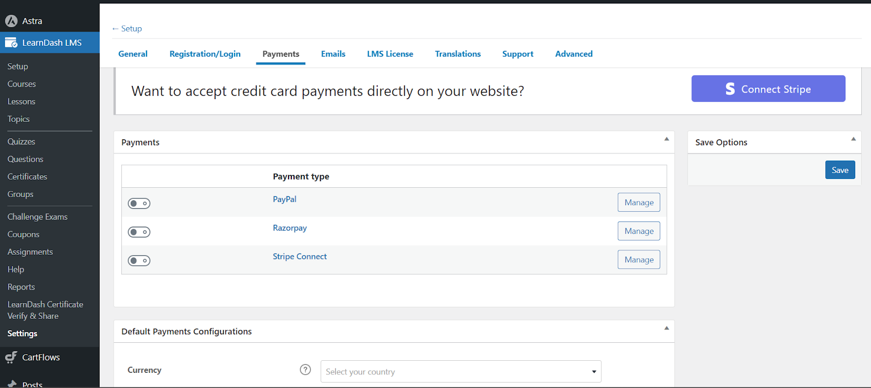Open the Currency help question mark icon
Viewport: 871px width, 388px height.
pos(305,369)
